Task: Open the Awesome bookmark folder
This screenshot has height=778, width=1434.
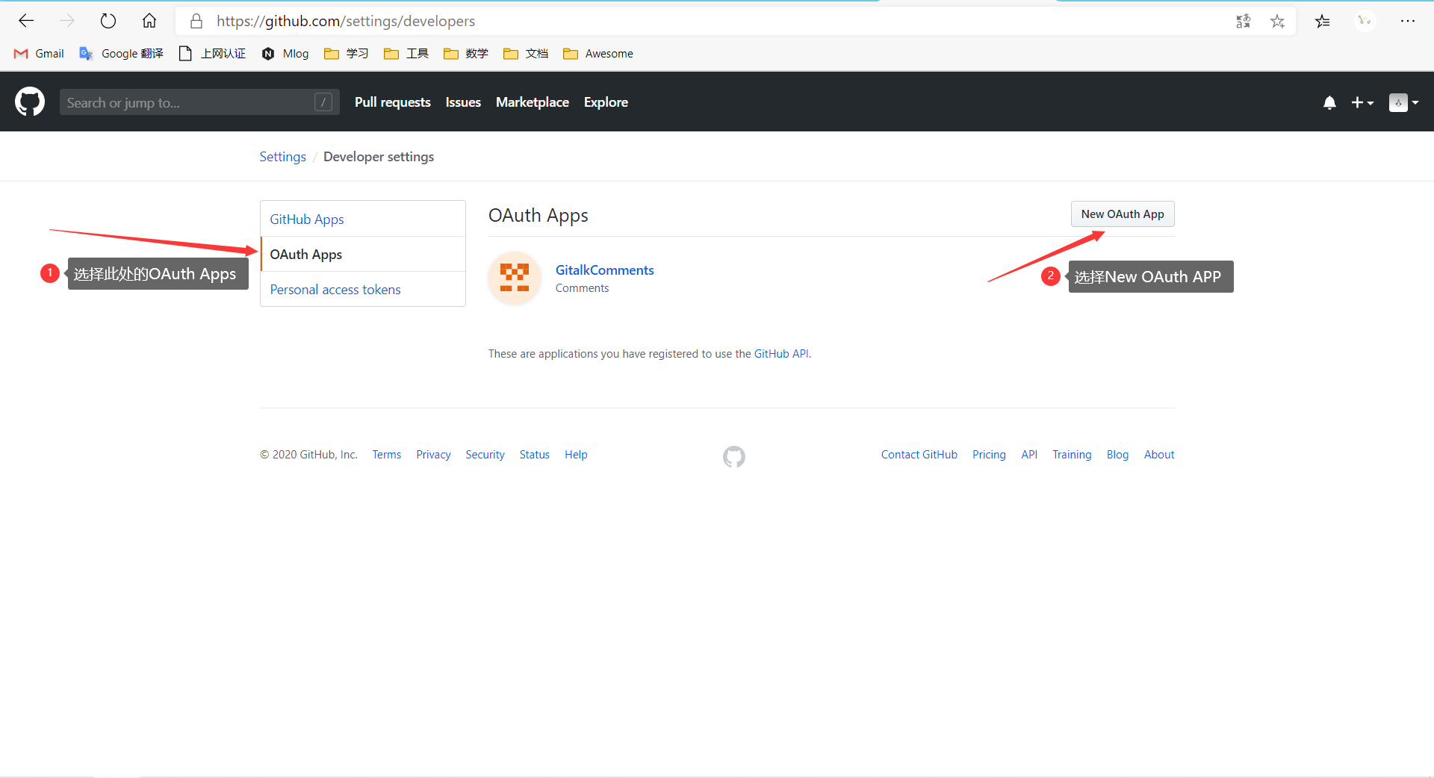Action: tap(598, 54)
